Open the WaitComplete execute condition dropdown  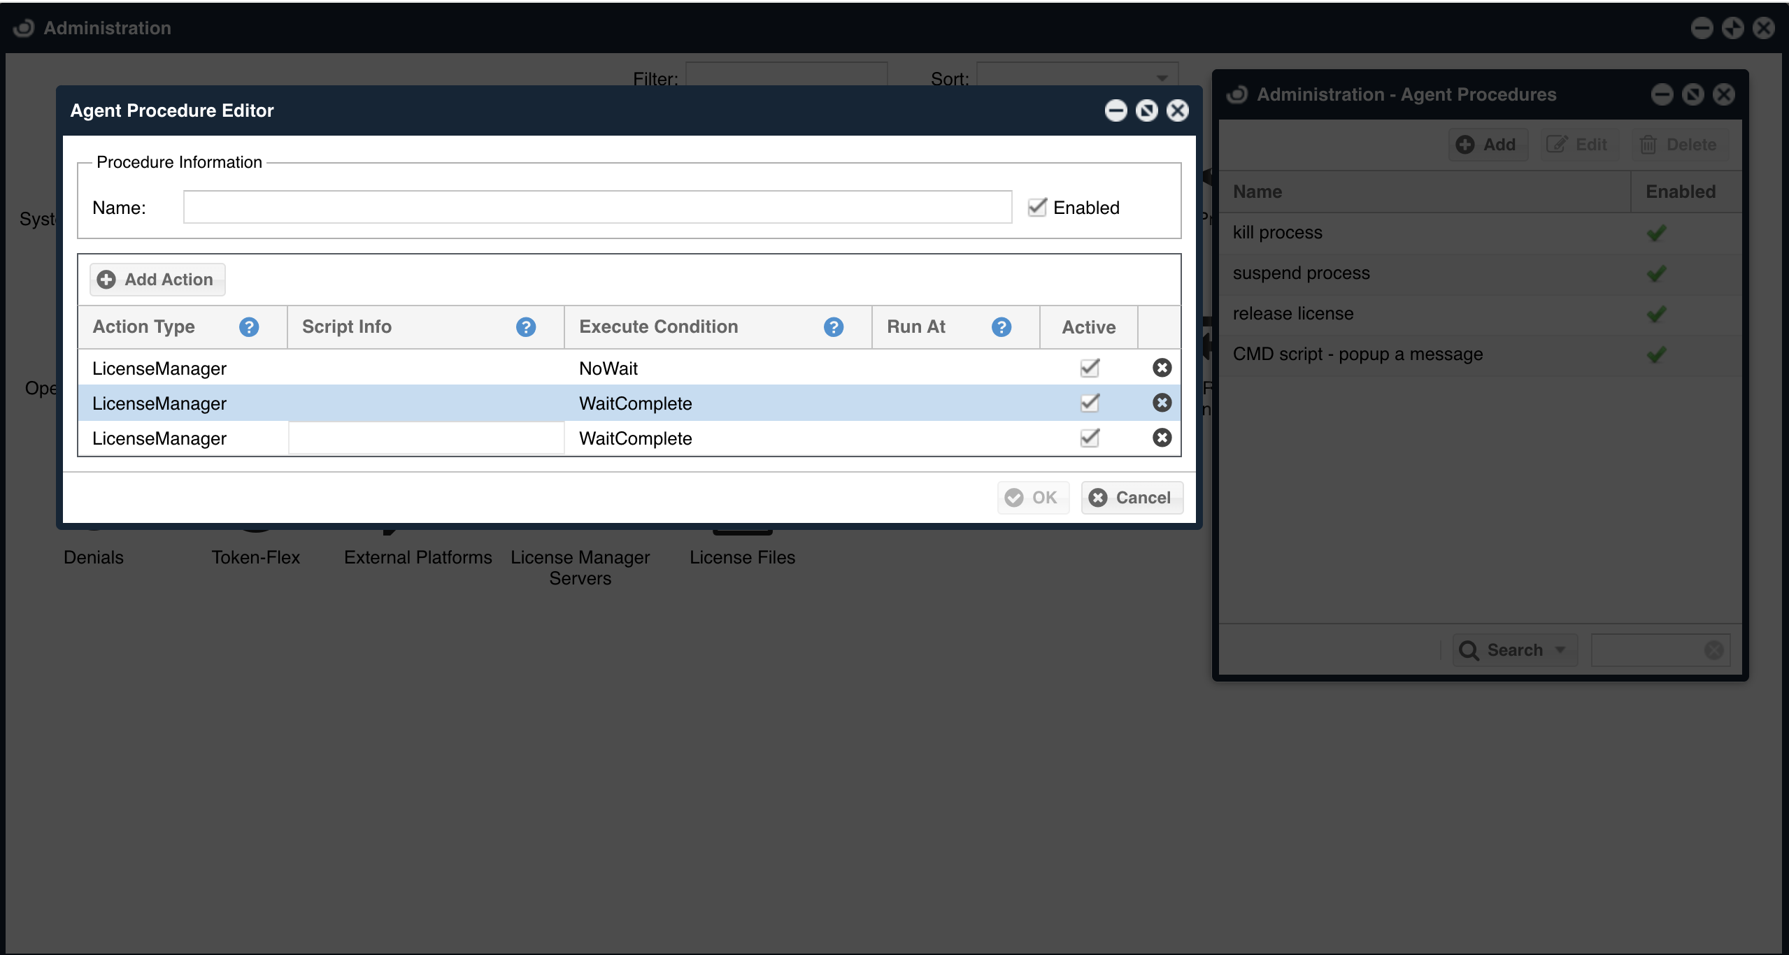(x=635, y=403)
